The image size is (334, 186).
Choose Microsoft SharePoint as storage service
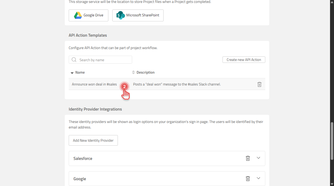[138, 15]
